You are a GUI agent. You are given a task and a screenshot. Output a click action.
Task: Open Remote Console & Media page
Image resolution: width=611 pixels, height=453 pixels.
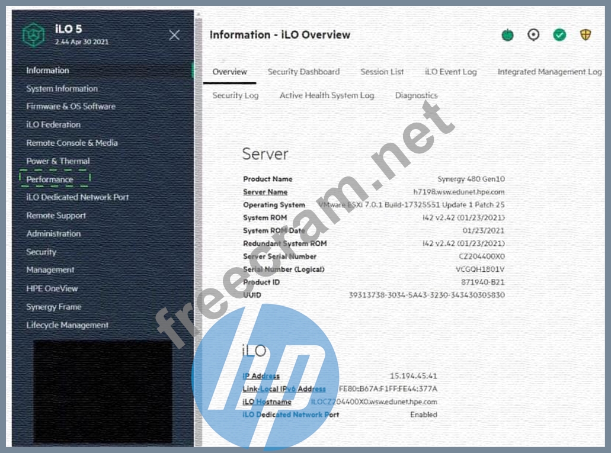pyautogui.click(x=72, y=143)
